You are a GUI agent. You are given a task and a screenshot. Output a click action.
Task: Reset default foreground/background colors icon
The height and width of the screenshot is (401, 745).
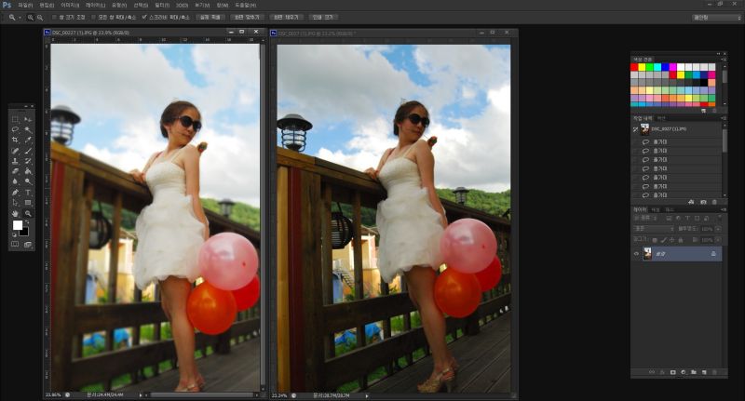coord(14,234)
